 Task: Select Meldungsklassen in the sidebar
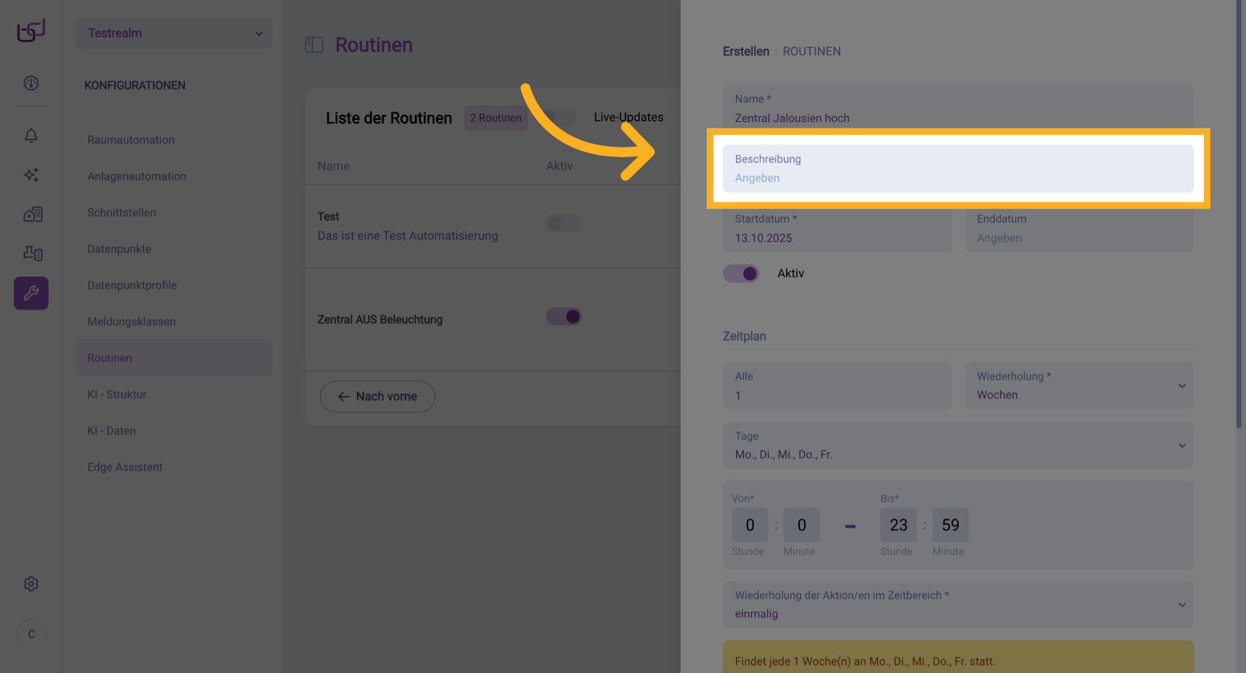(132, 321)
